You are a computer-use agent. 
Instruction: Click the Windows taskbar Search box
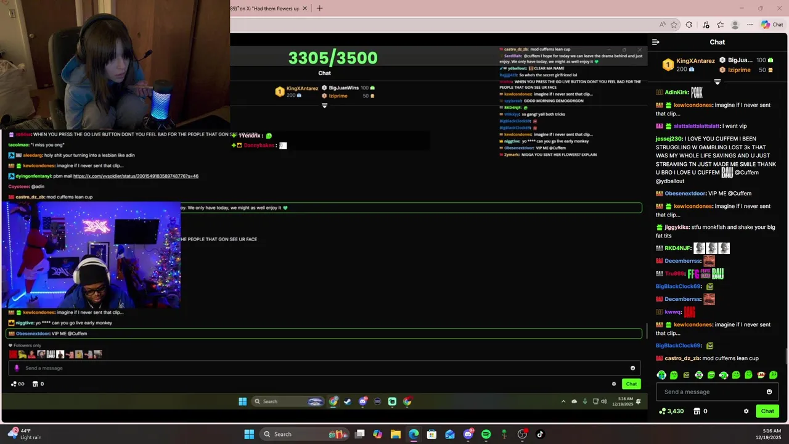[306, 434]
